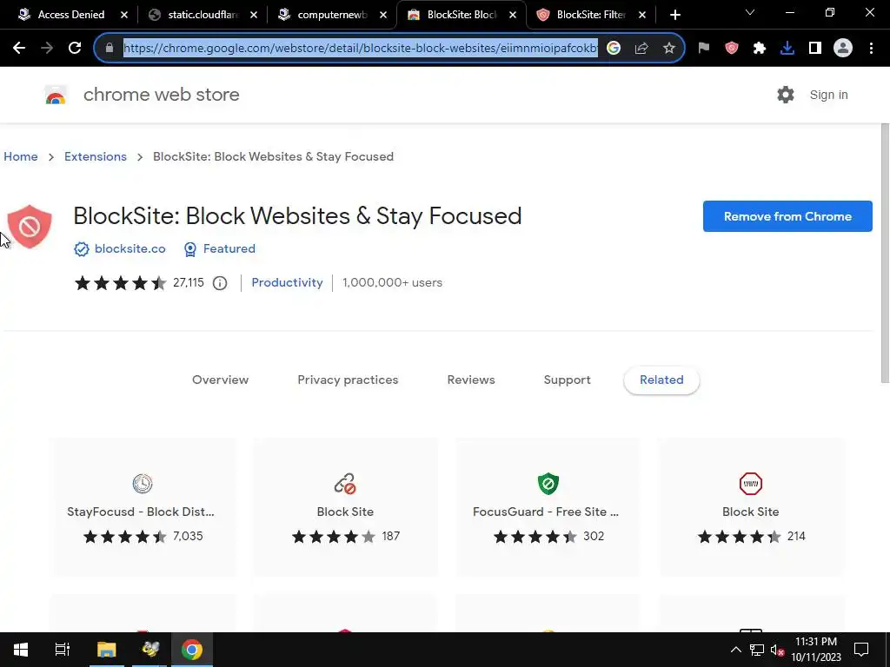
Task: Click the padlock site info icon
Action: click(x=110, y=49)
